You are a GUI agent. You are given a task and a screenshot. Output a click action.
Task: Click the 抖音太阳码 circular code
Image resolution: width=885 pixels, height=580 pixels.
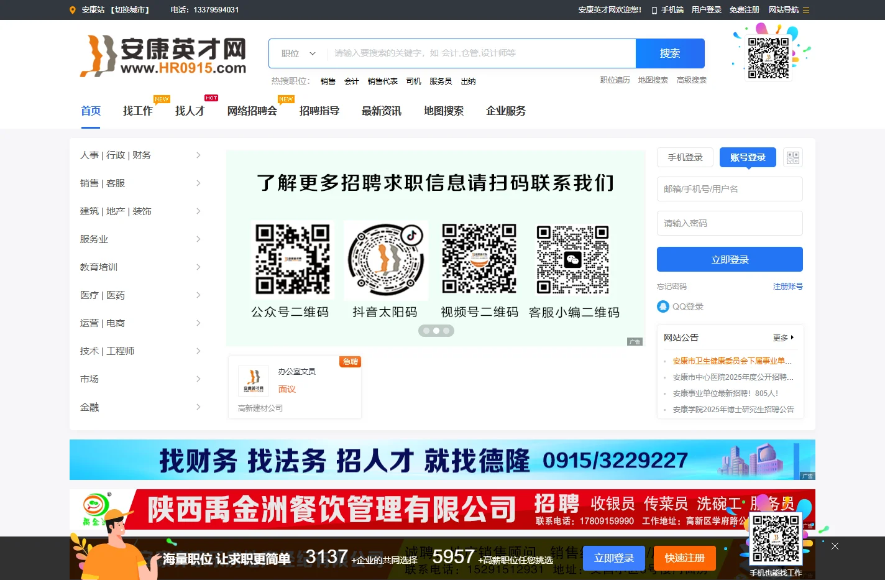[x=386, y=260]
